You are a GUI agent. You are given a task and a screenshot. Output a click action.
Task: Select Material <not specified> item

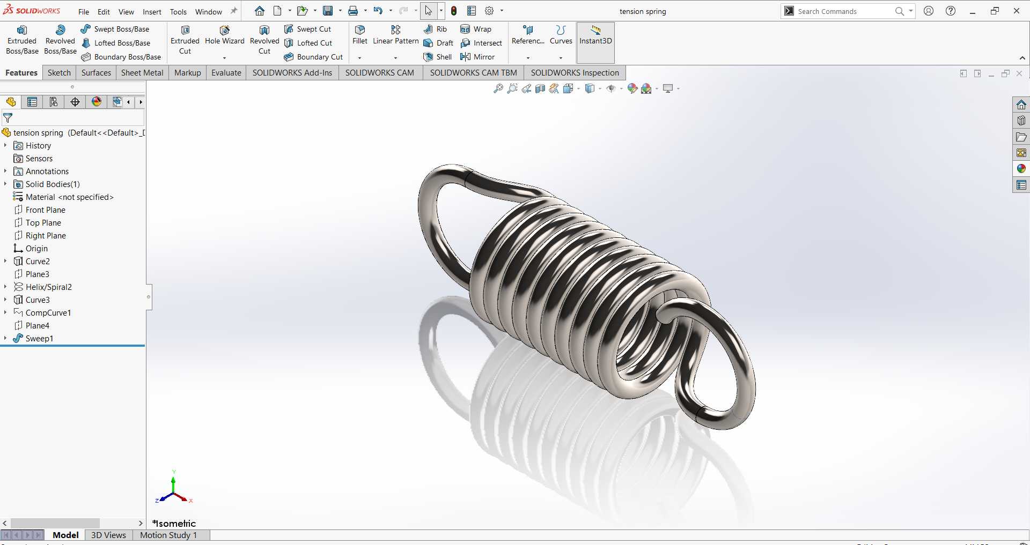(x=64, y=197)
